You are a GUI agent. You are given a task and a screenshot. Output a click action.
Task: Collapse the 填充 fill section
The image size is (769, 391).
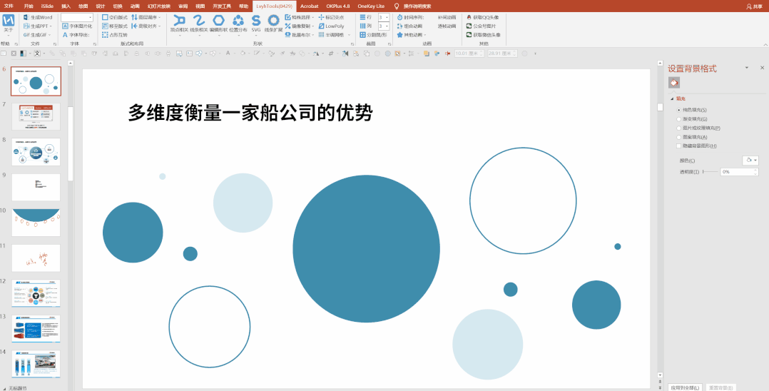point(673,98)
